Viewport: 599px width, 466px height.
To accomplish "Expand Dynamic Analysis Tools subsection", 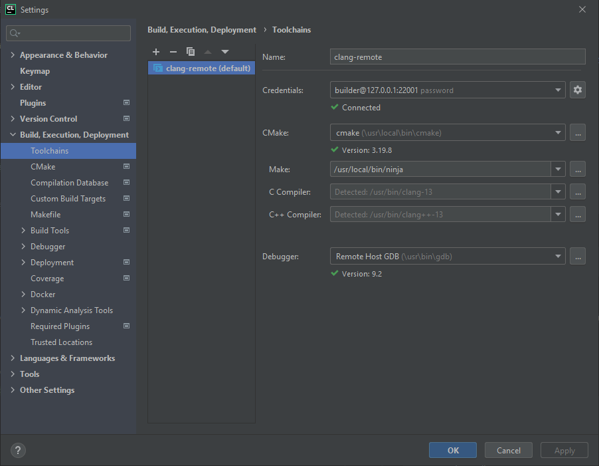I will click(23, 310).
